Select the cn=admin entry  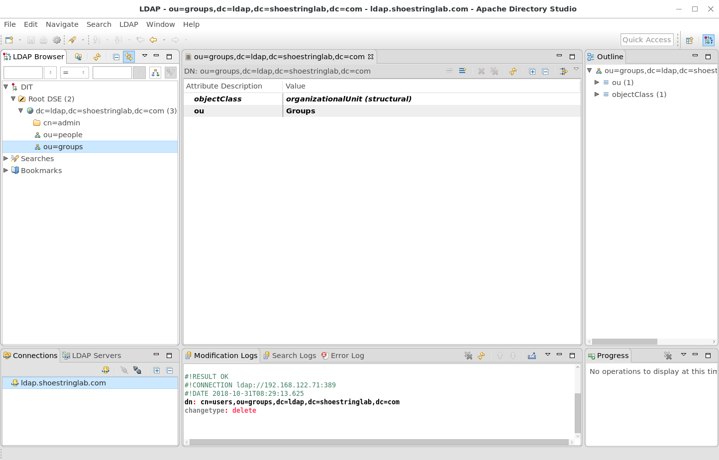tap(62, 123)
